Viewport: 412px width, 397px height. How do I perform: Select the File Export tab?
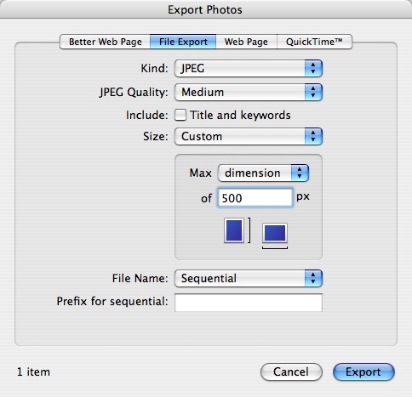click(x=183, y=42)
